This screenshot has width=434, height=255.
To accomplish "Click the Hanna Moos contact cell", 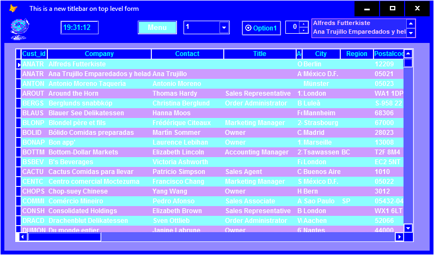I will pyautogui.click(x=187, y=113).
